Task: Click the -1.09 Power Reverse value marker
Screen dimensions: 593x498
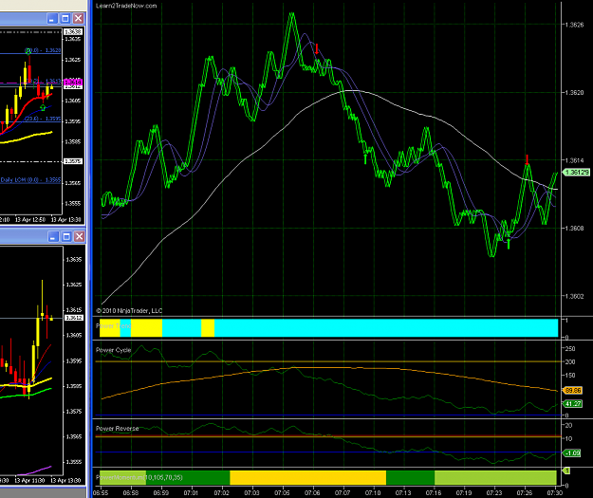Action: tap(572, 453)
